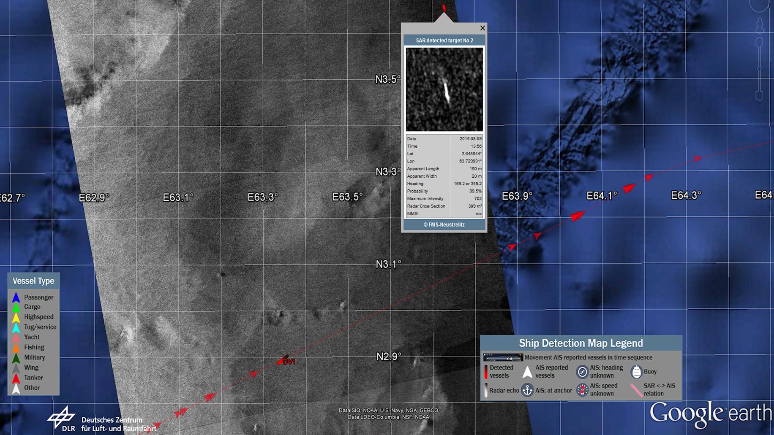Screen dimensions: 774x435
Task: Click the AIS speed unknown gauge icon
Action: [582, 390]
